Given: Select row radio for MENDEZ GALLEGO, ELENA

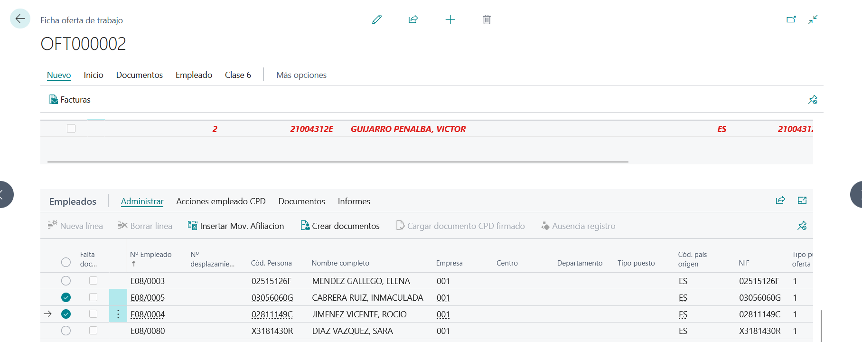Looking at the screenshot, I should pos(66,281).
